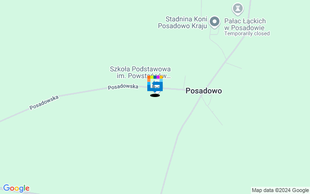
Task: Click the magenta square on the marker
Action: [158, 77]
